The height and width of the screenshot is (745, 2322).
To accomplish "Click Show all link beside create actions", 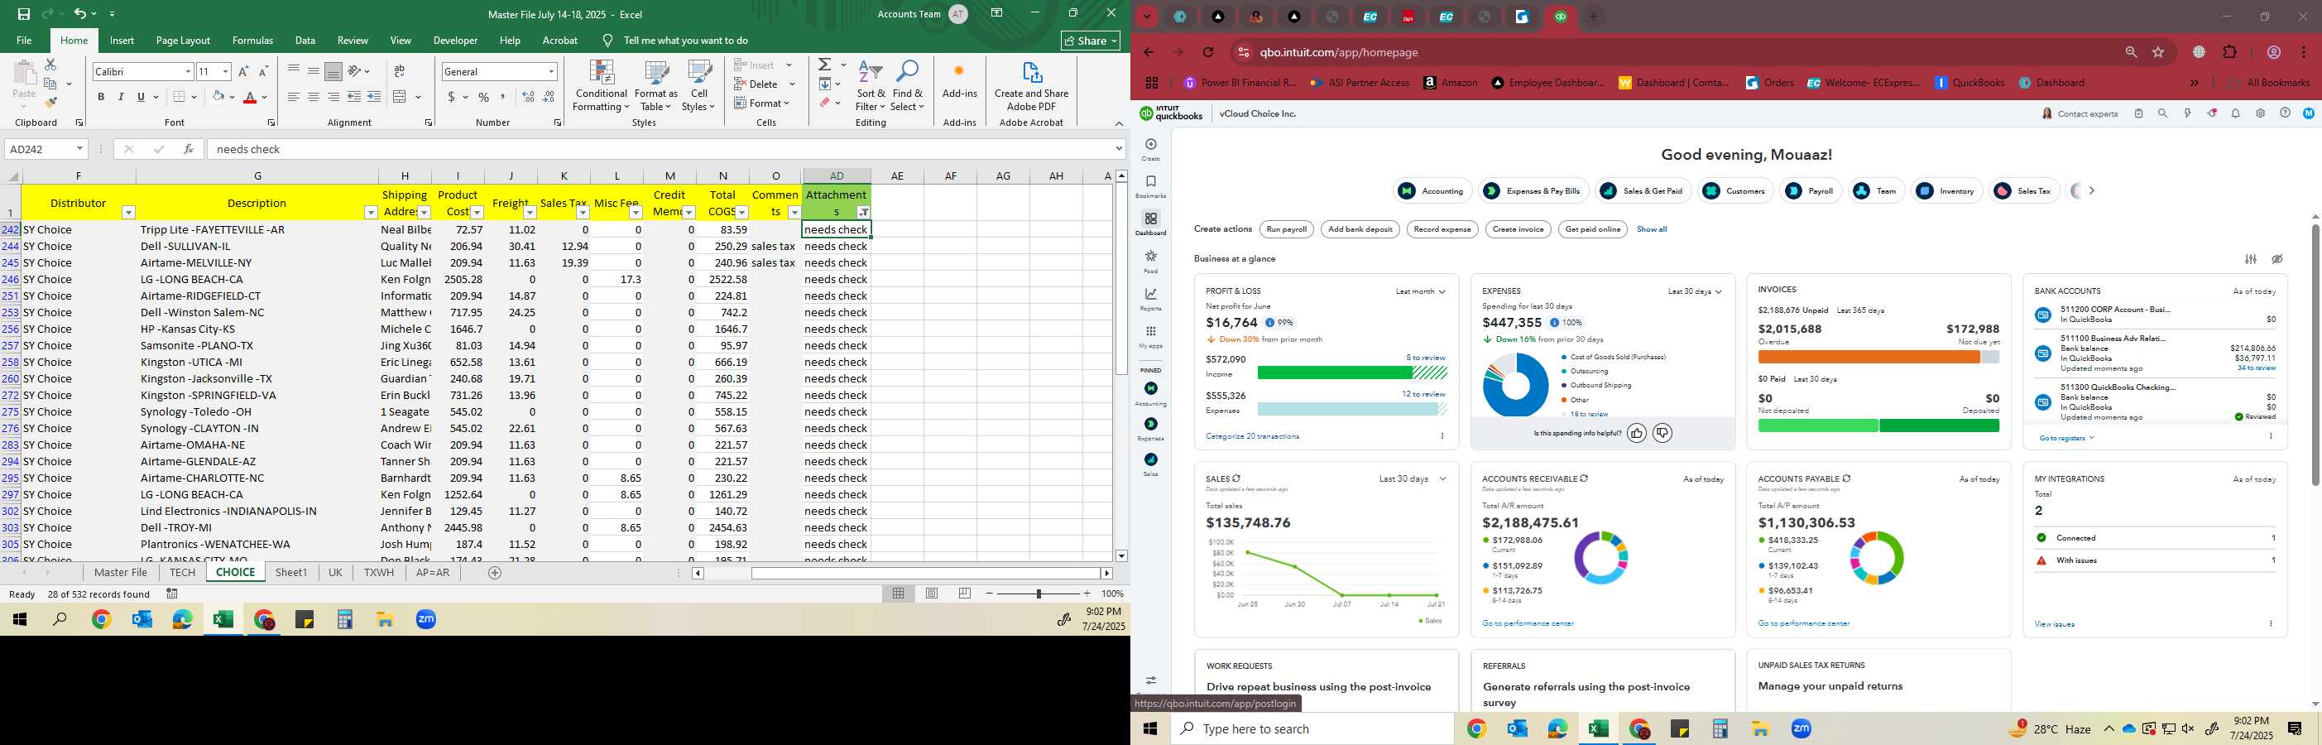I will (1652, 229).
